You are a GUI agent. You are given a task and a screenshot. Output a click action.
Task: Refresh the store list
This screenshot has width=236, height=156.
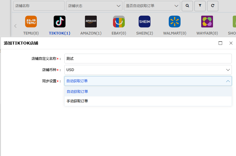click(212, 6)
